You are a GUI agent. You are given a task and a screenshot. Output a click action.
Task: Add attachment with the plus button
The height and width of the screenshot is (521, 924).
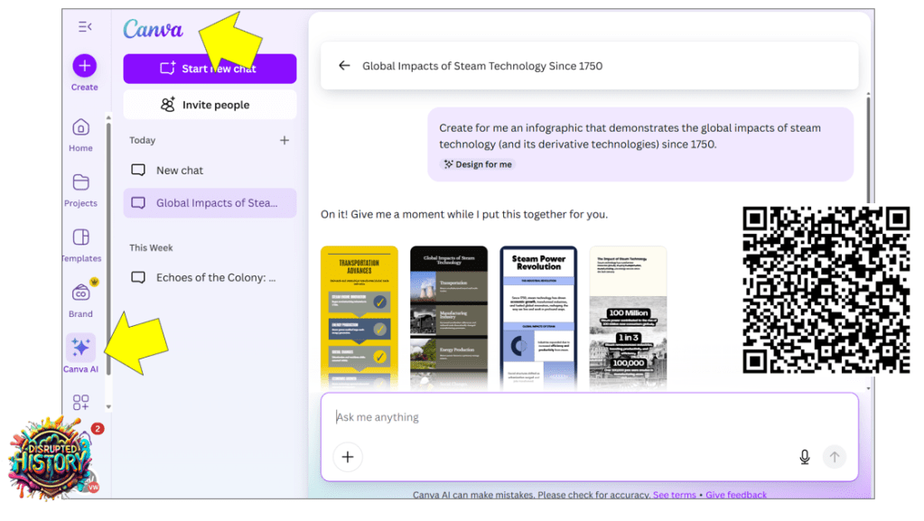click(x=347, y=457)
